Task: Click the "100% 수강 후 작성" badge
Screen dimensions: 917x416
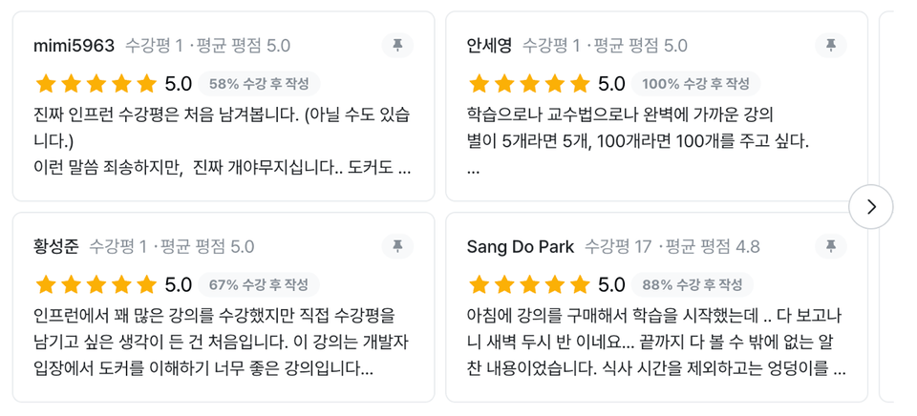Action: pyautogui.click(x=695, y=84)
